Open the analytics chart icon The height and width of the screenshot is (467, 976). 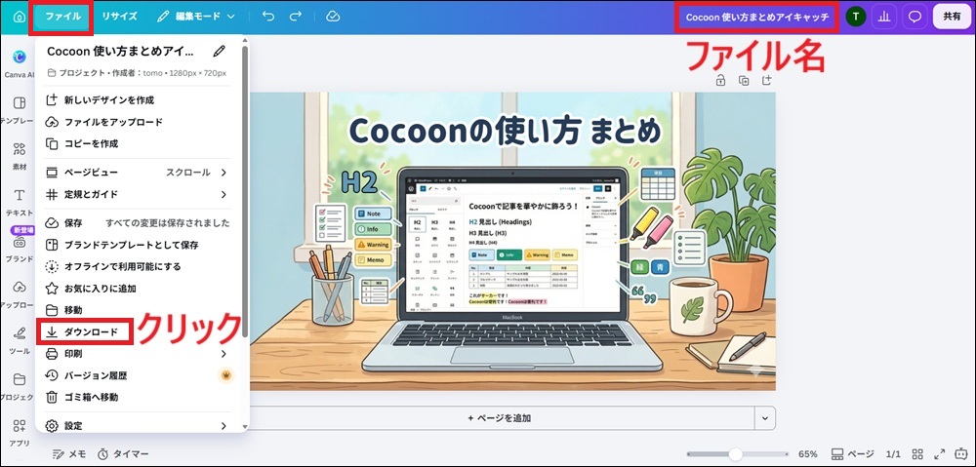(883, 17)
